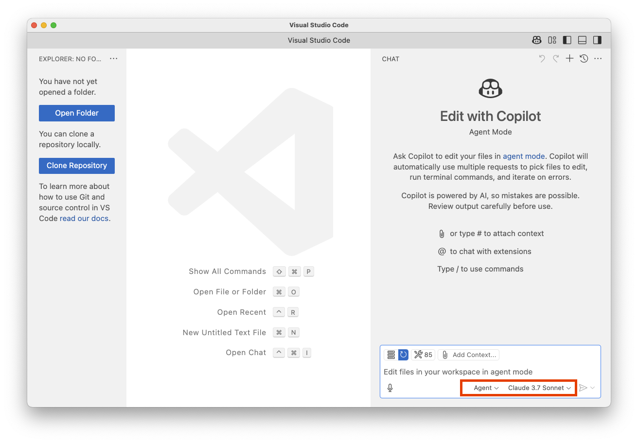Toggle the primary side bar visibility

click(567, 40)
